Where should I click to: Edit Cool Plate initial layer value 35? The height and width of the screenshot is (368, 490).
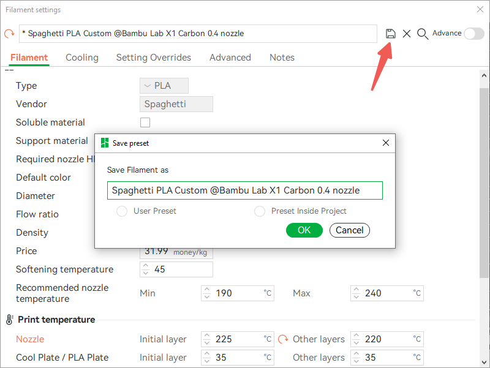(238, 358)
